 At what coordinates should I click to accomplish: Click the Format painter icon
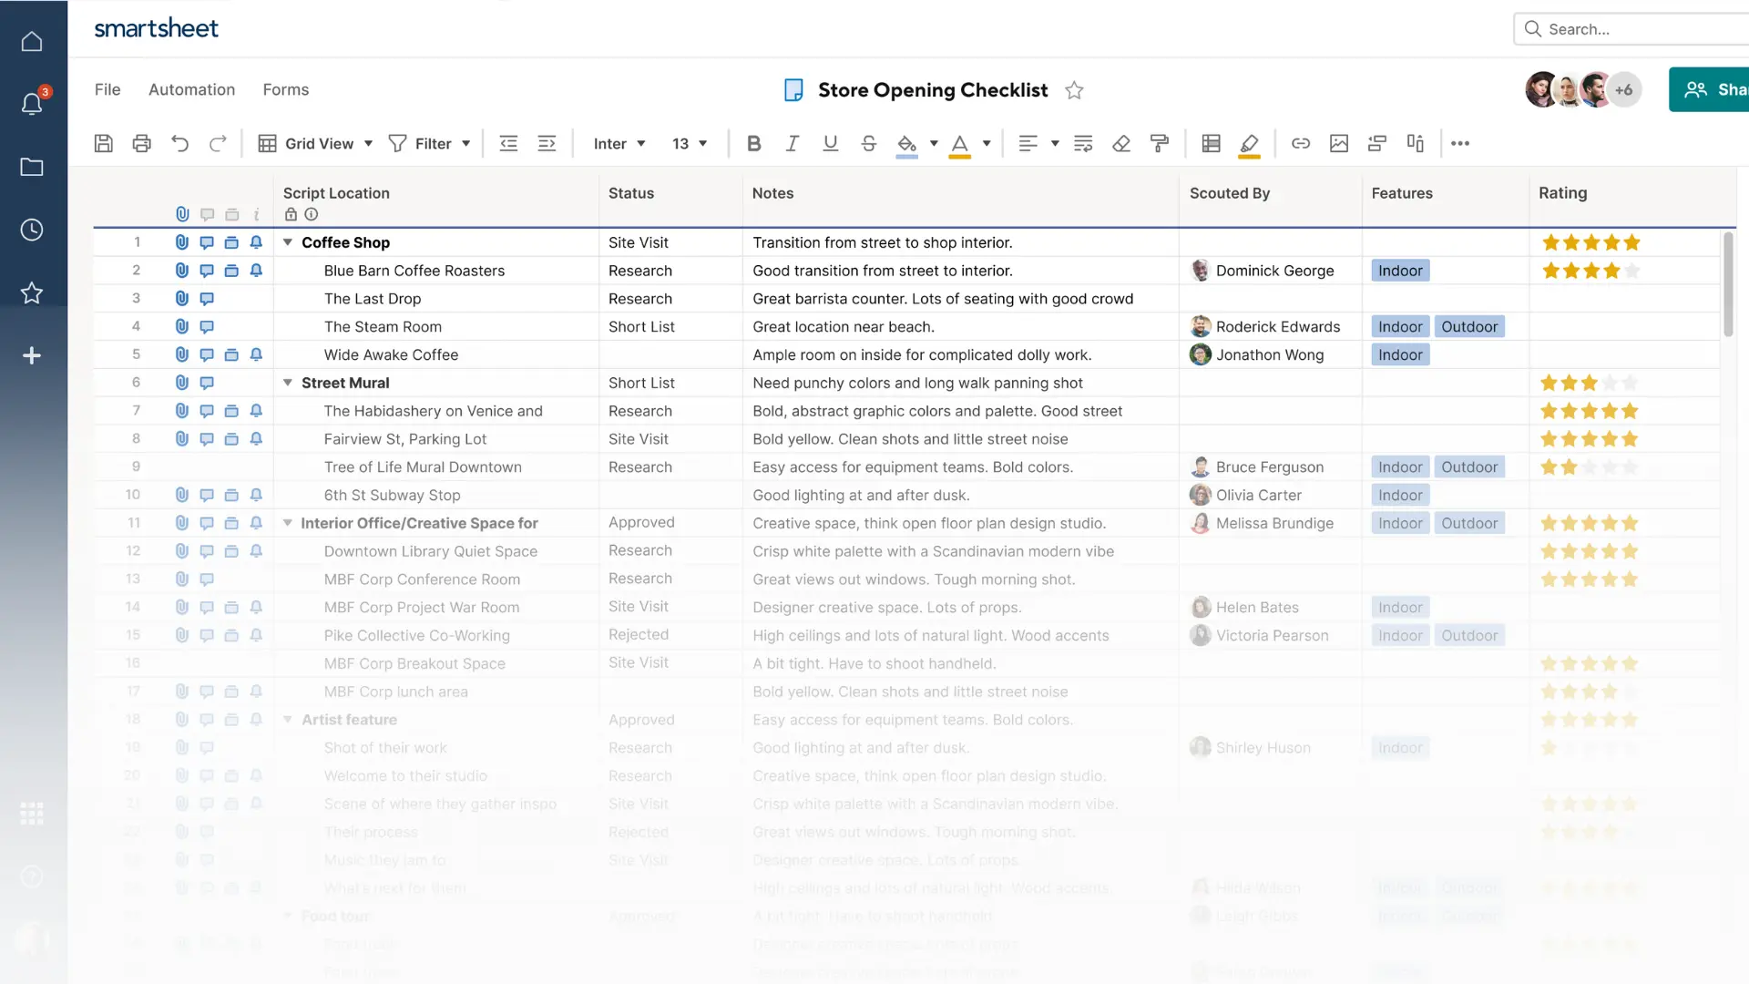[1160, 143]
